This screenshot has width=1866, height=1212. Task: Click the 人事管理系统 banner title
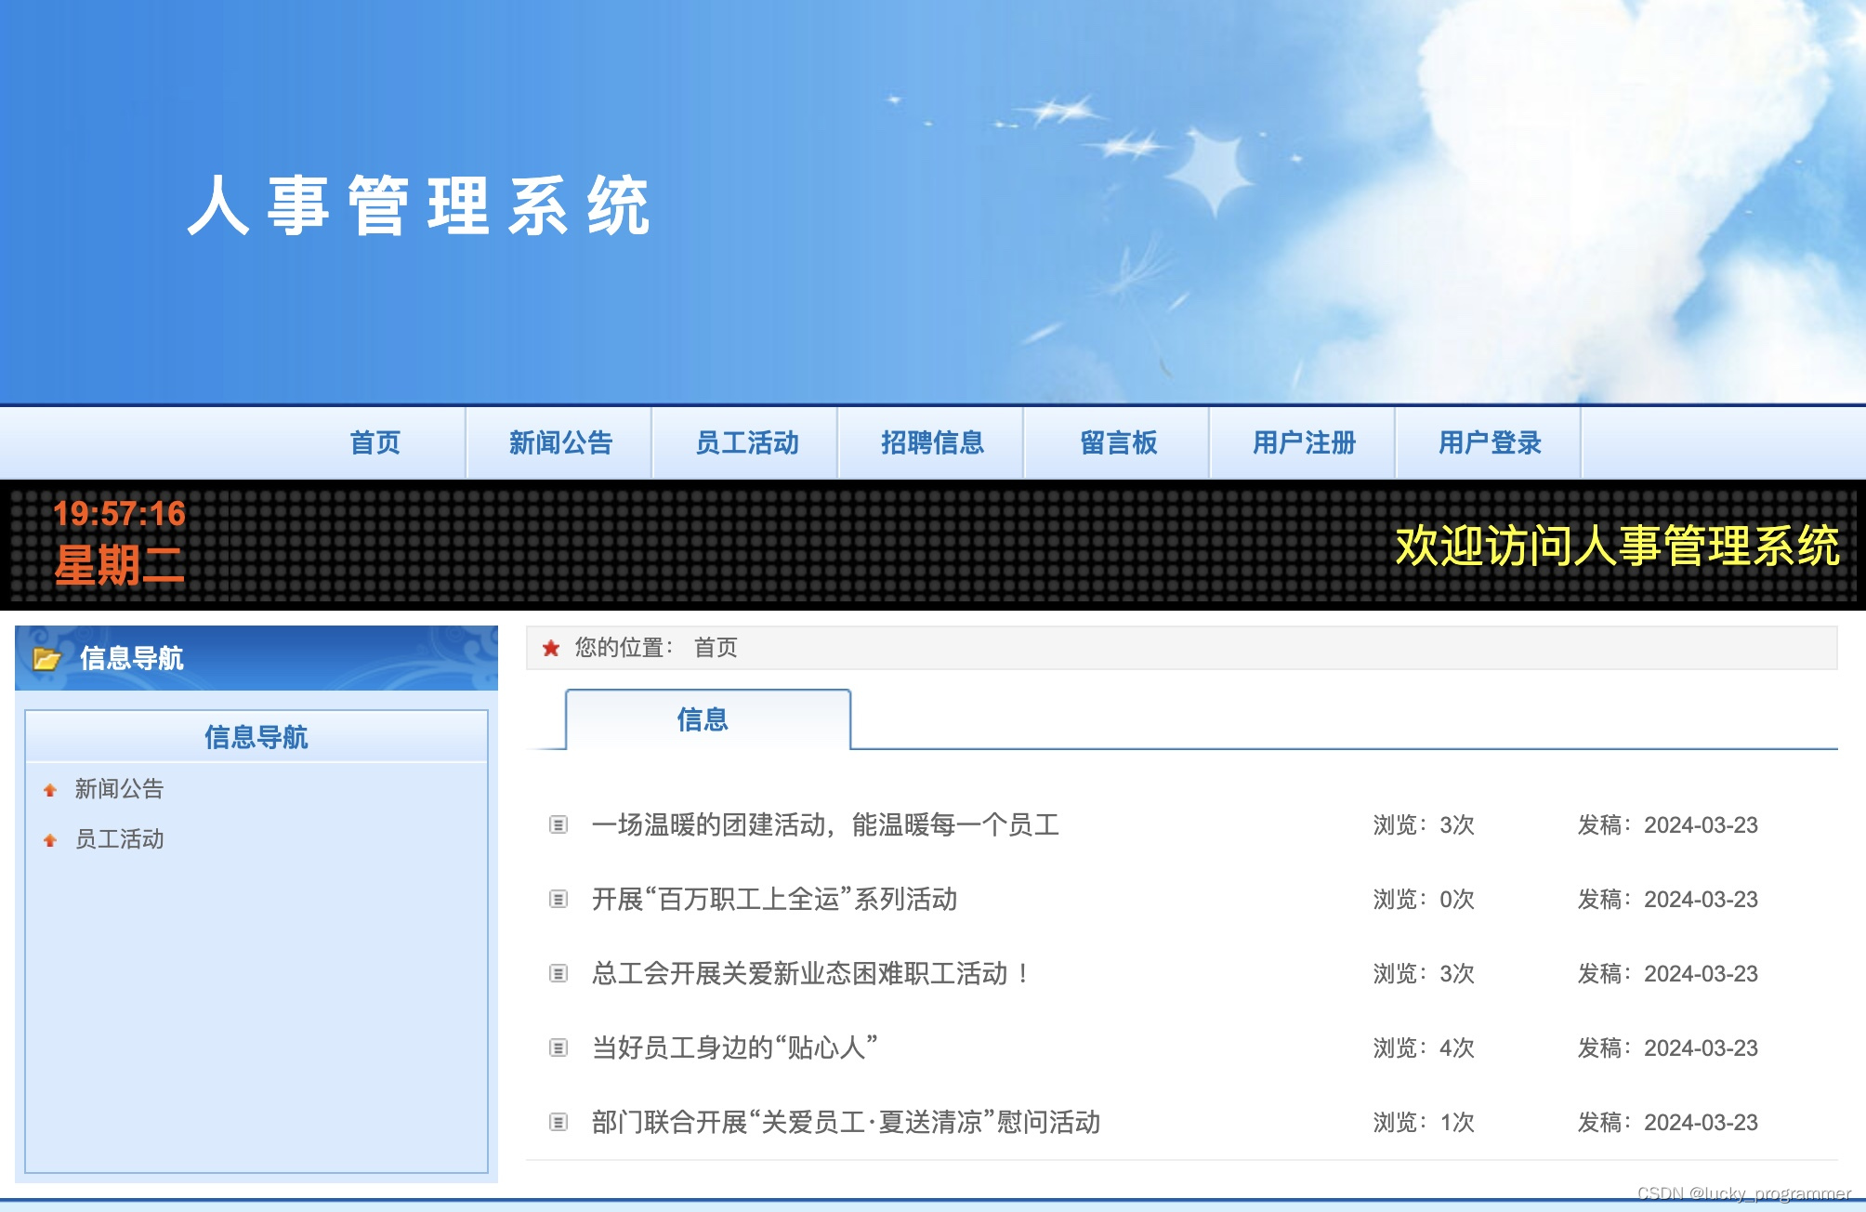[418, 206]
